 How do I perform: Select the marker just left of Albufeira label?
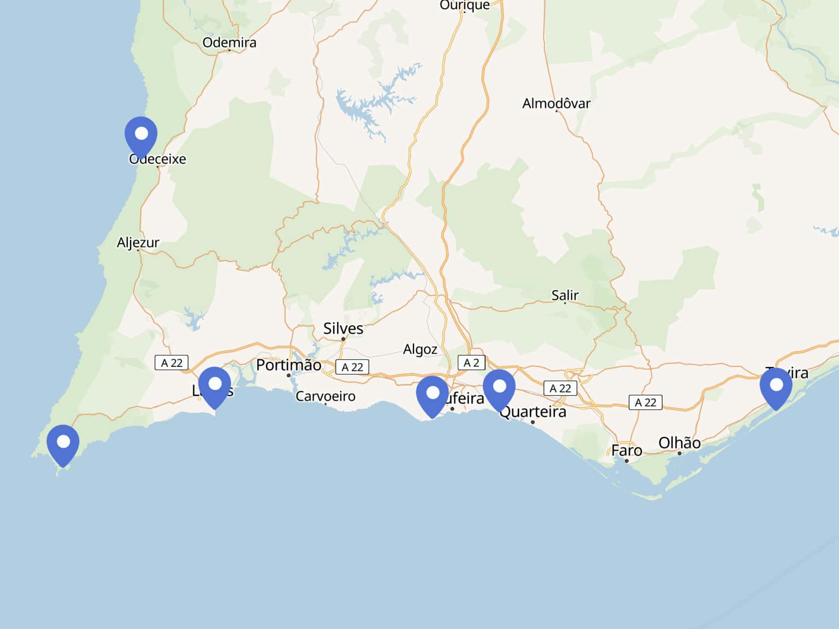[x=432, y=394]
